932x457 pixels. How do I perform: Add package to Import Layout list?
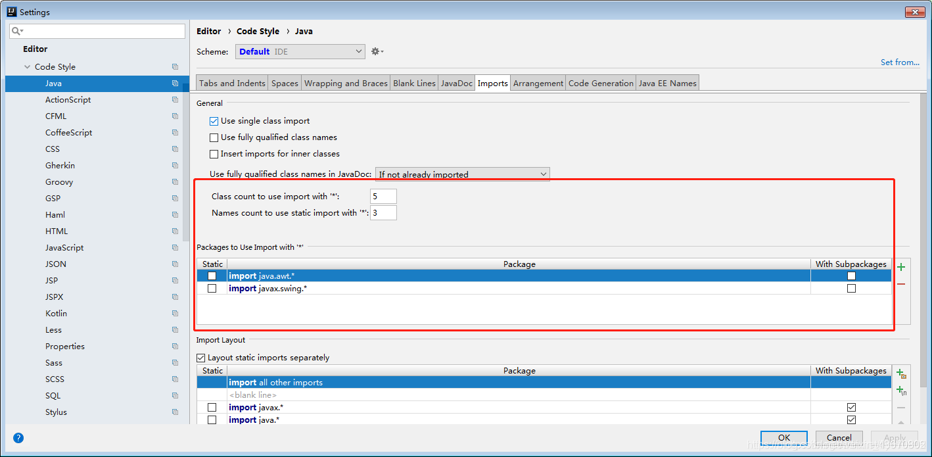coord(901,373)
